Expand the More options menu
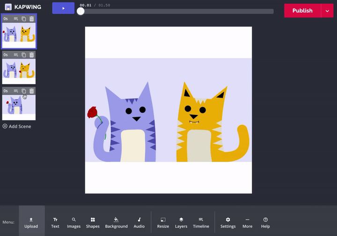 tap(247, 222)
